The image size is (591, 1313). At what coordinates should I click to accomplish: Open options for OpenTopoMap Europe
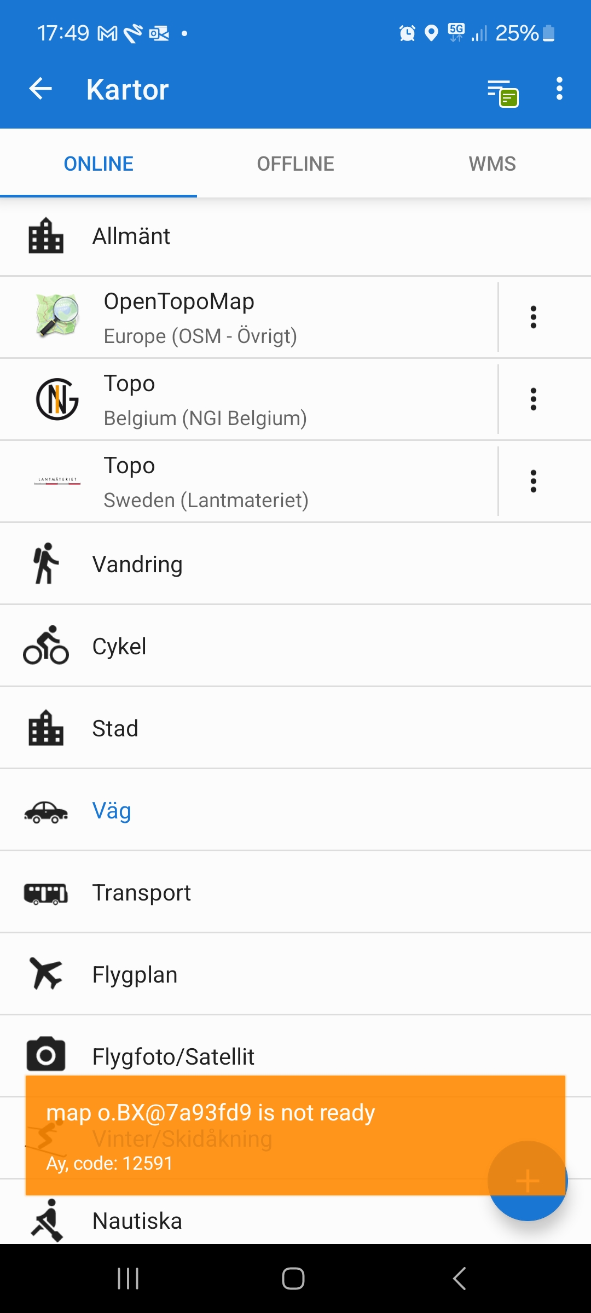click(533, 317)
